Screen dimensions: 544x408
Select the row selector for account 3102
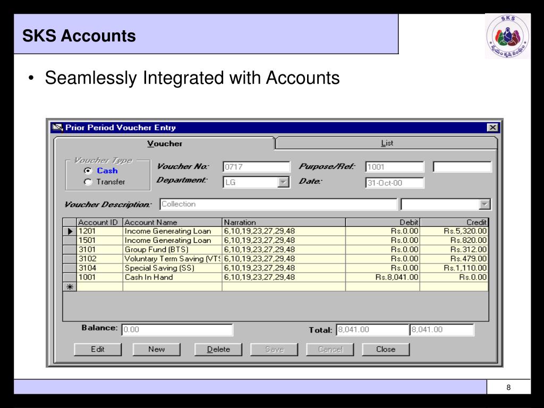pyautogui.click(x=70, y=259)
